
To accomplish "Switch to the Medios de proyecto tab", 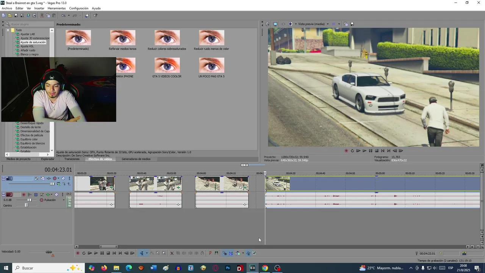I will click(x=19, y=159).
